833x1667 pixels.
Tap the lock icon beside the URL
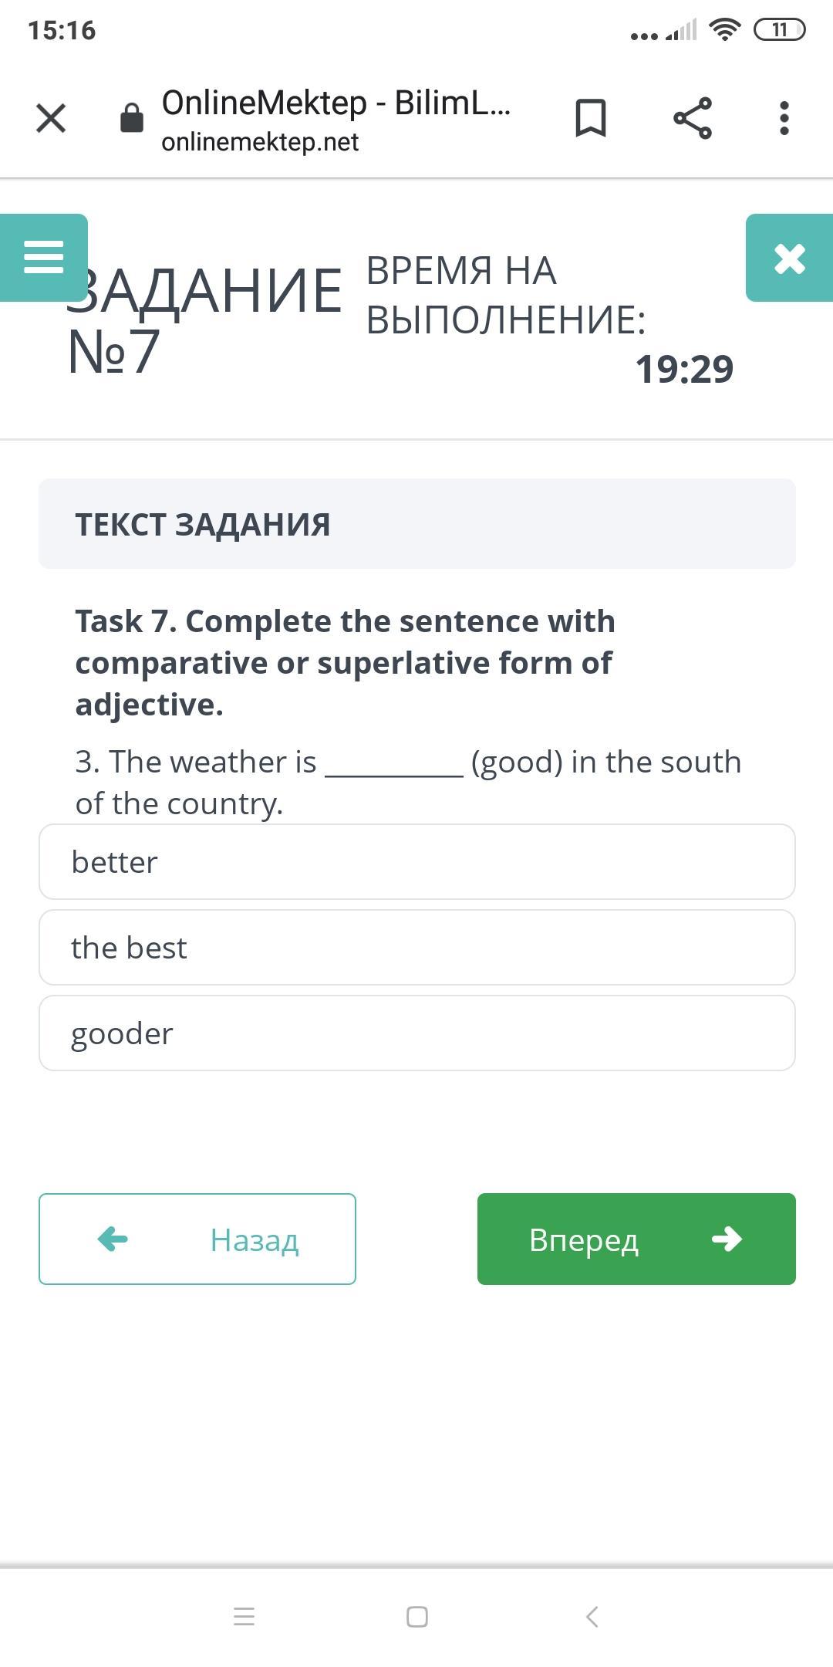132,118
